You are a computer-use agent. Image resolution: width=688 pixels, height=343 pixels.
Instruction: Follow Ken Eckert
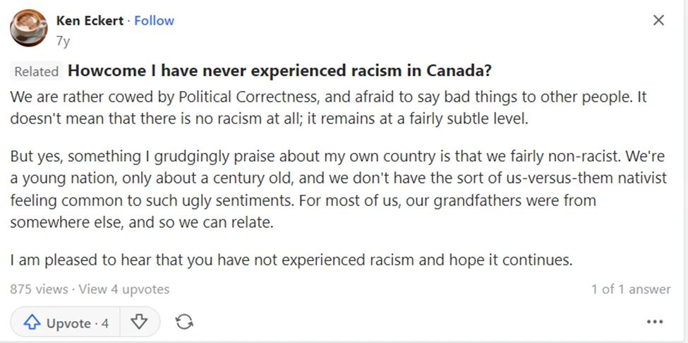click(154, 20)
